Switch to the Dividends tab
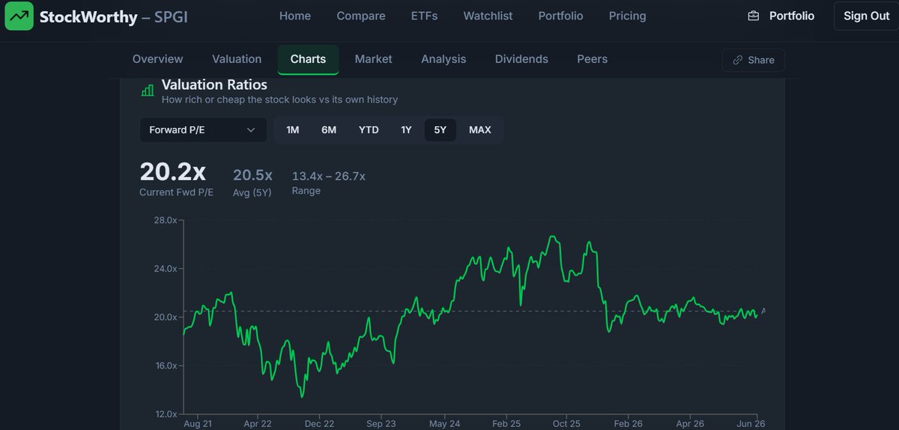The image size is (899, 430). click(x=521, y=59)
